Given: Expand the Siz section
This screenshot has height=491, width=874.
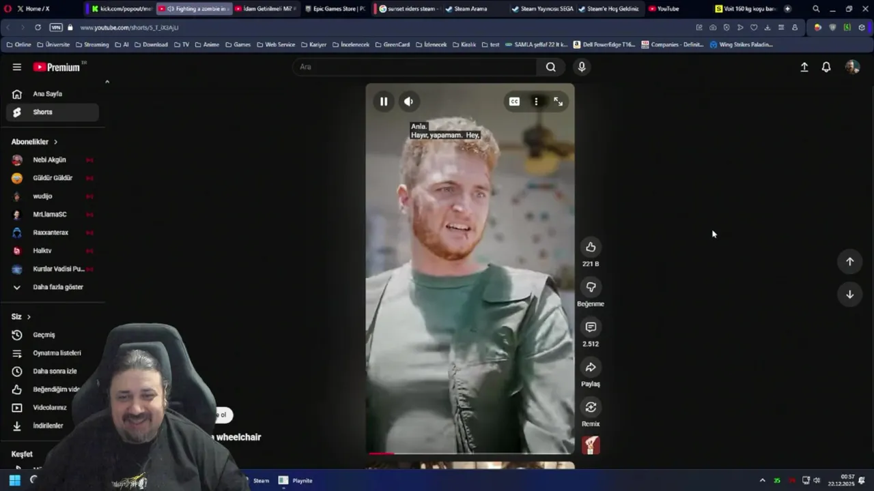Looking at the screenshot, I should [x=21, y=316].
